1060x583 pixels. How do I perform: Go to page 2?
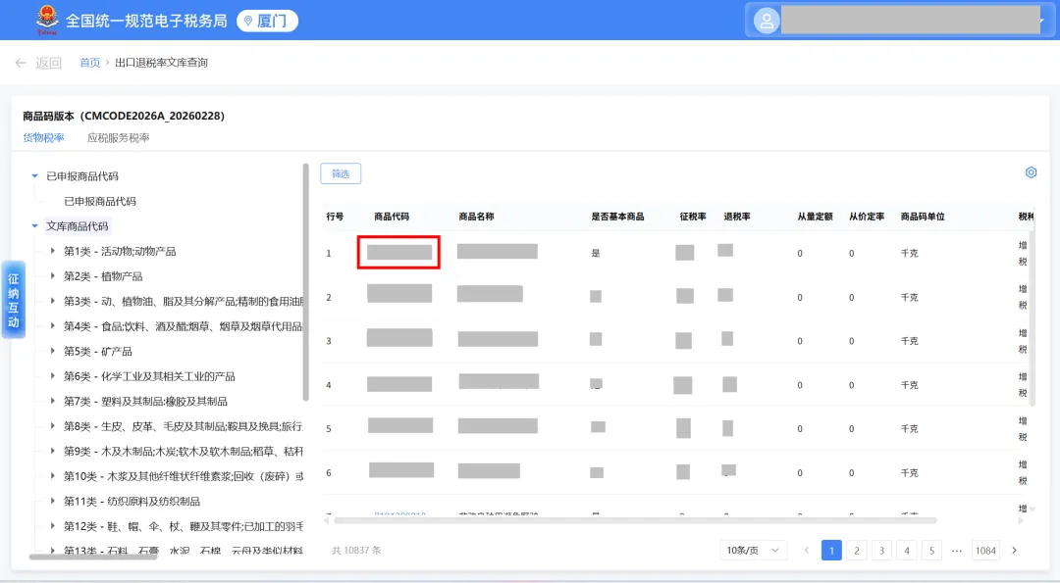tap(857, 551)
